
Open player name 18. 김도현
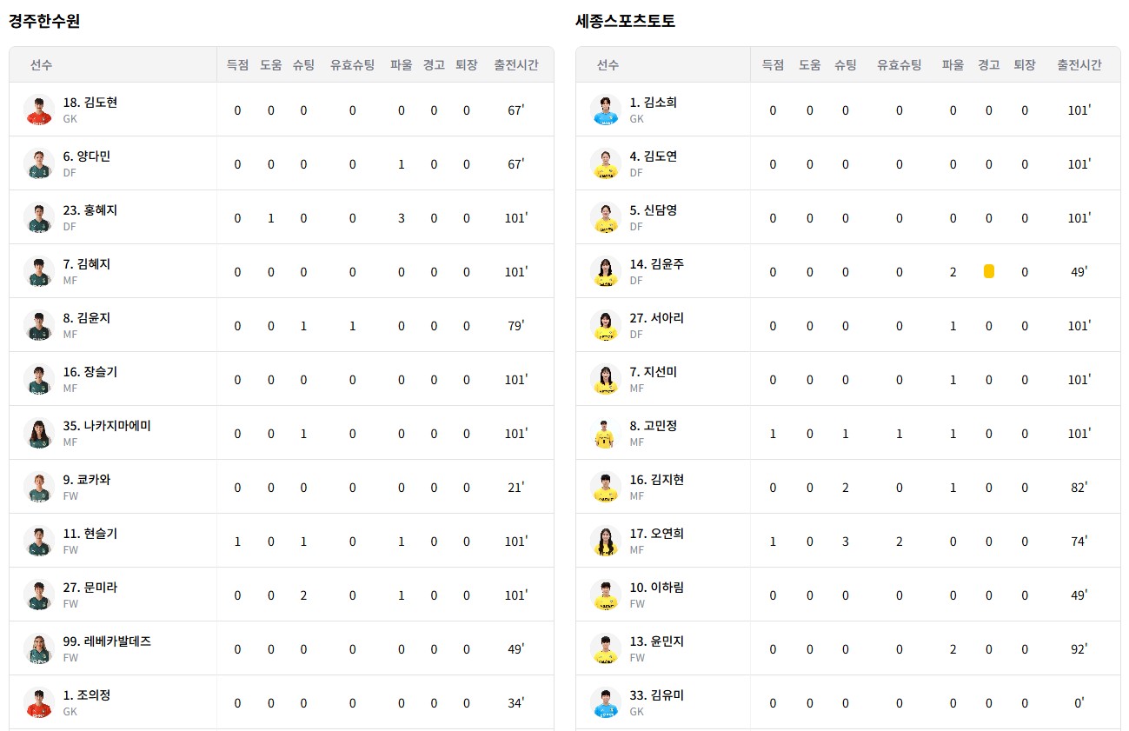point(90,103)
